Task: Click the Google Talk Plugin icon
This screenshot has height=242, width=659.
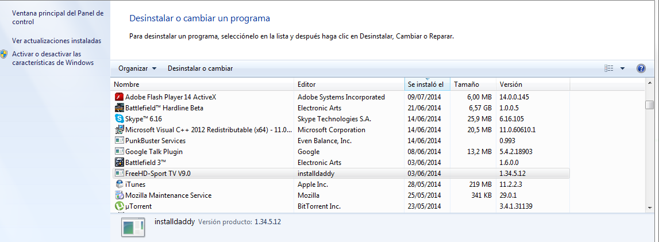Action: 119,152
